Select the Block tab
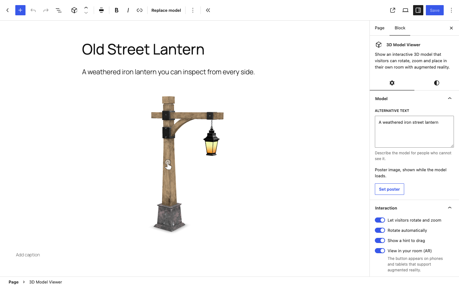The width and height of the screenshot is (459, 287). click(400, 28)
